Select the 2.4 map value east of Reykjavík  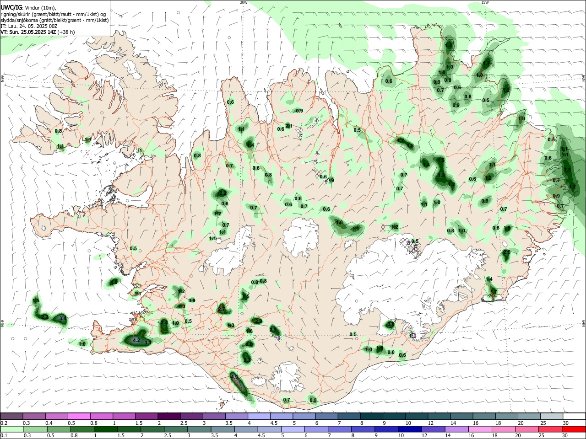(x=164, y=323)
